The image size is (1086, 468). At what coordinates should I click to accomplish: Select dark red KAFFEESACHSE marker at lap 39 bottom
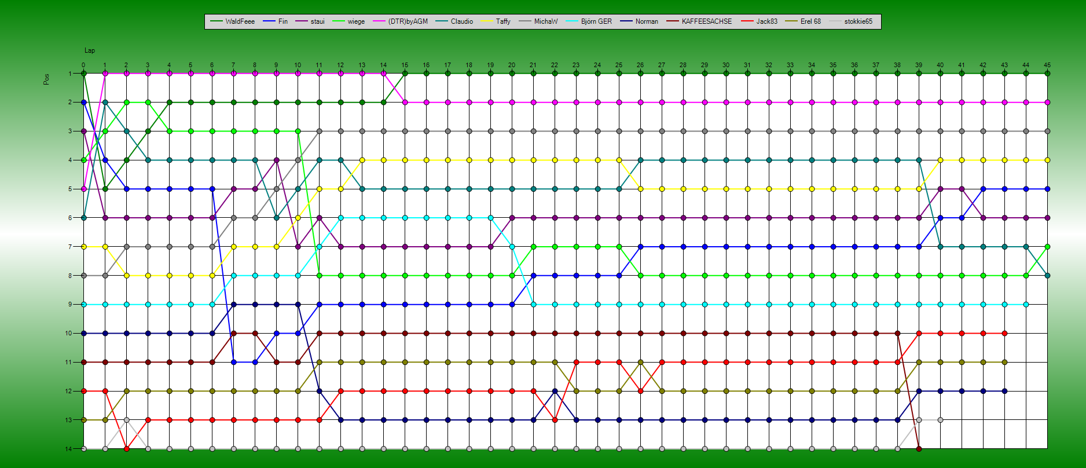[x=919, y=449]
